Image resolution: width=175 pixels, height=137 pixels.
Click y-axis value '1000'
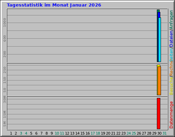[4, 23]
